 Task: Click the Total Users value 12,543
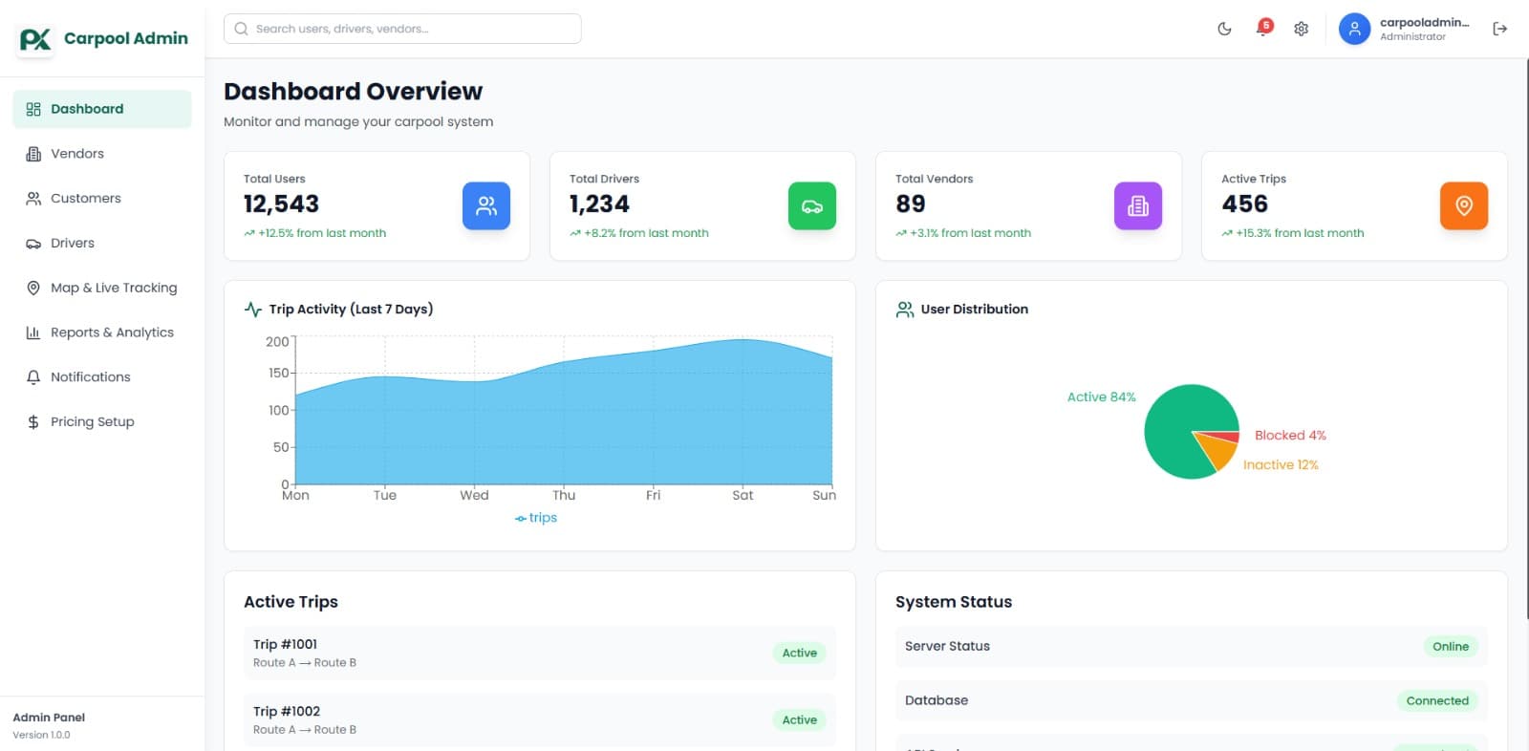pos(281,204)
